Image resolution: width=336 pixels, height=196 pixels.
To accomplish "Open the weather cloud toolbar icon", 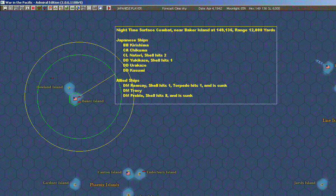I will (x=100, y=8).
